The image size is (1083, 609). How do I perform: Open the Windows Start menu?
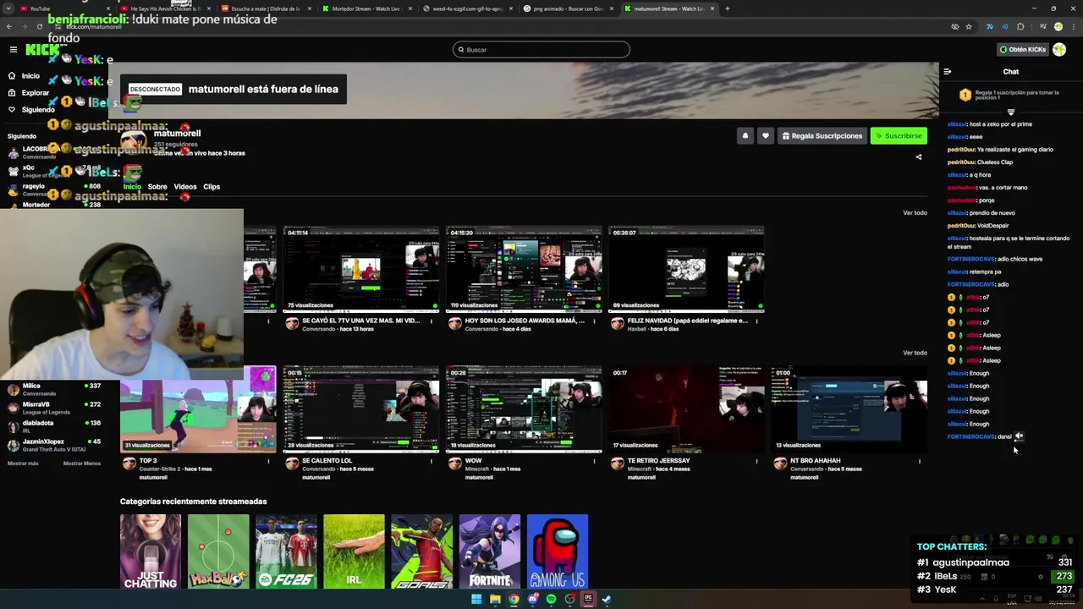click(476, 600)
